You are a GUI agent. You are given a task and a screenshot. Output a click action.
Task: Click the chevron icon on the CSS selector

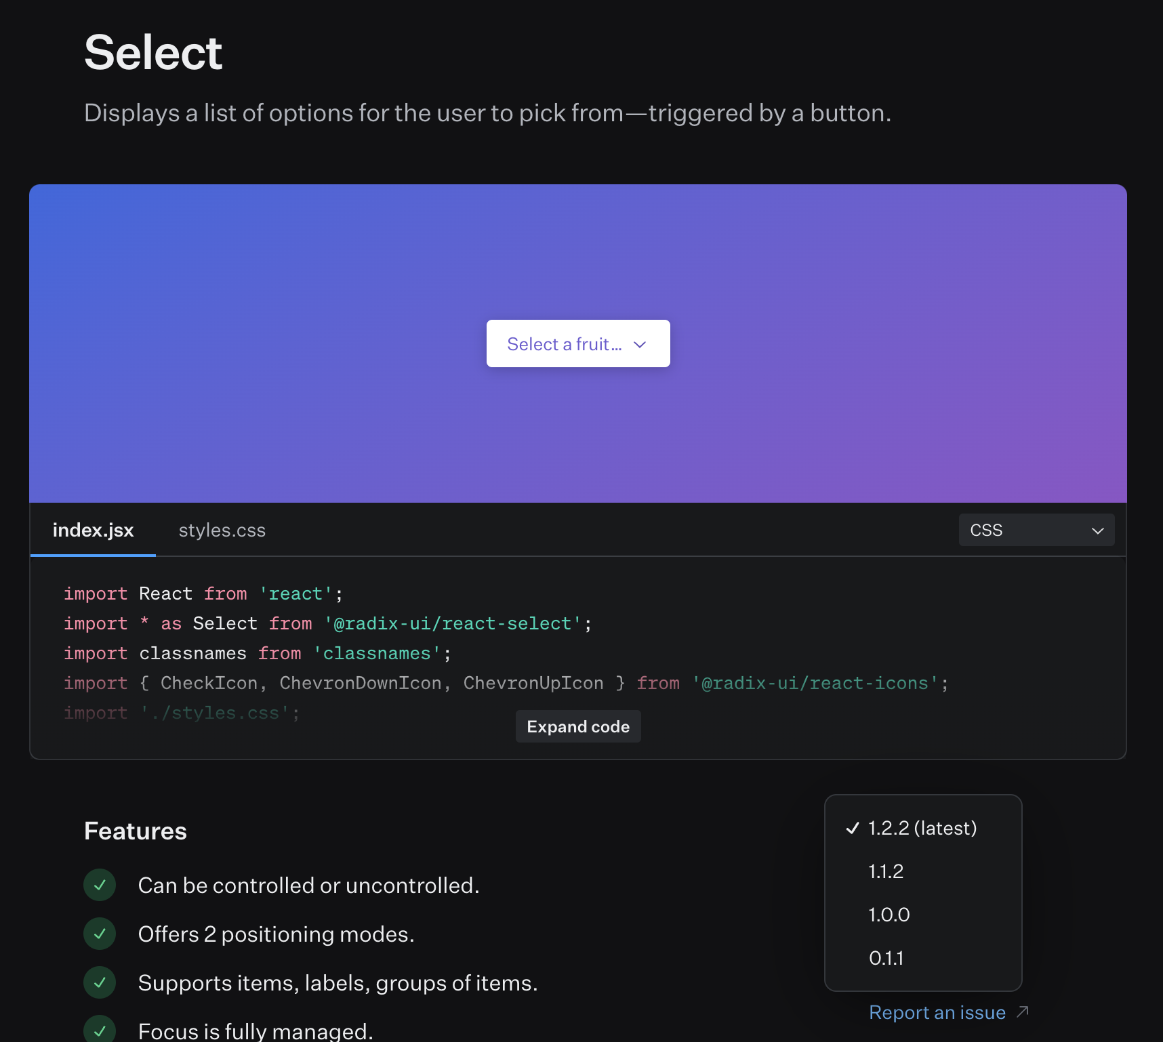click(1097, 530)
